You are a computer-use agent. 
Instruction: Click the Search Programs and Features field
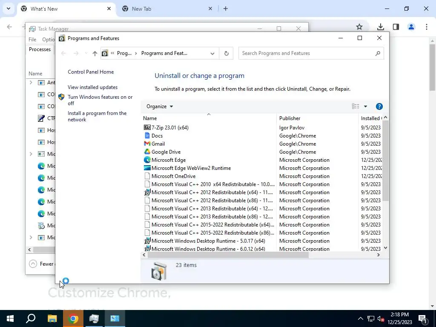click(311, 53)
